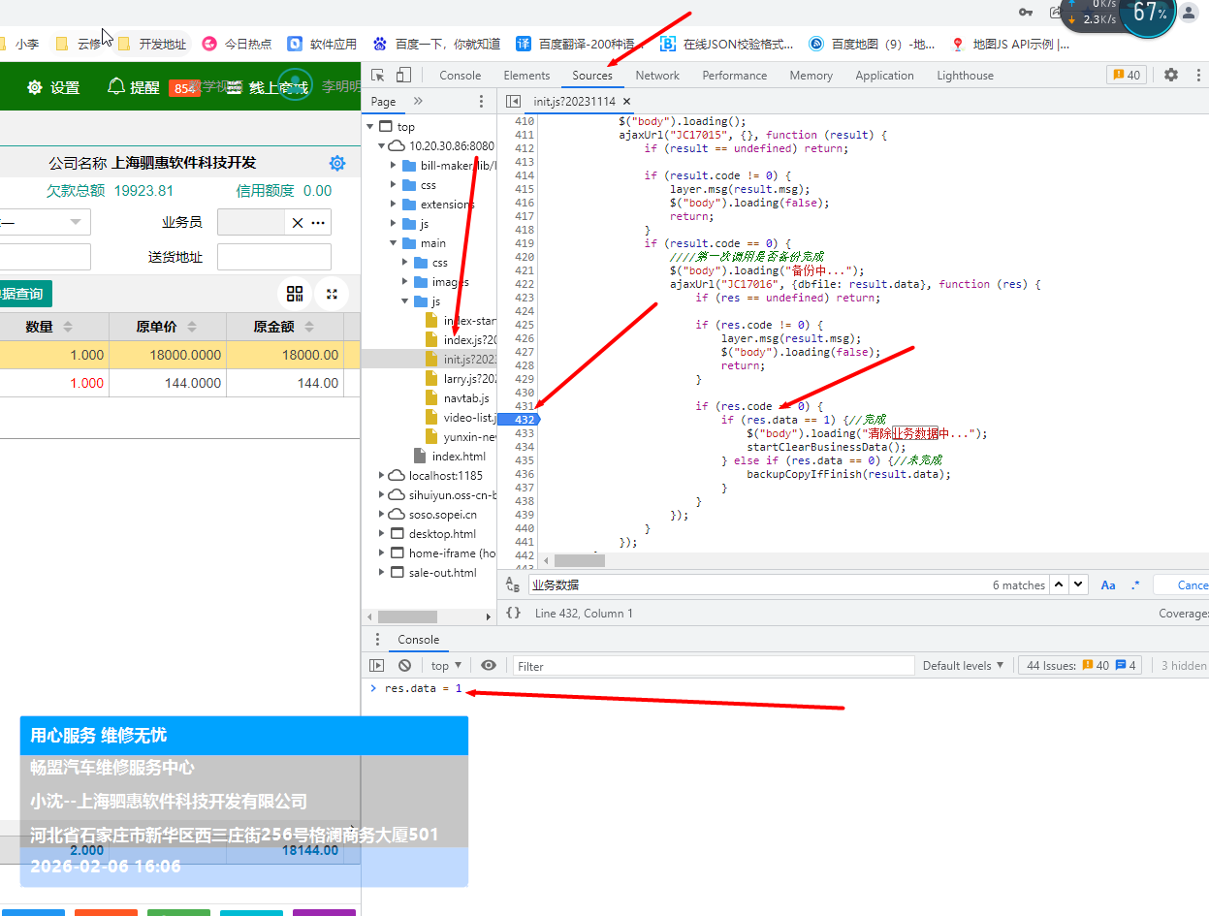Open the console context top dropdown
Screen dimensions: 1209x916
click(x=446, y=666)
